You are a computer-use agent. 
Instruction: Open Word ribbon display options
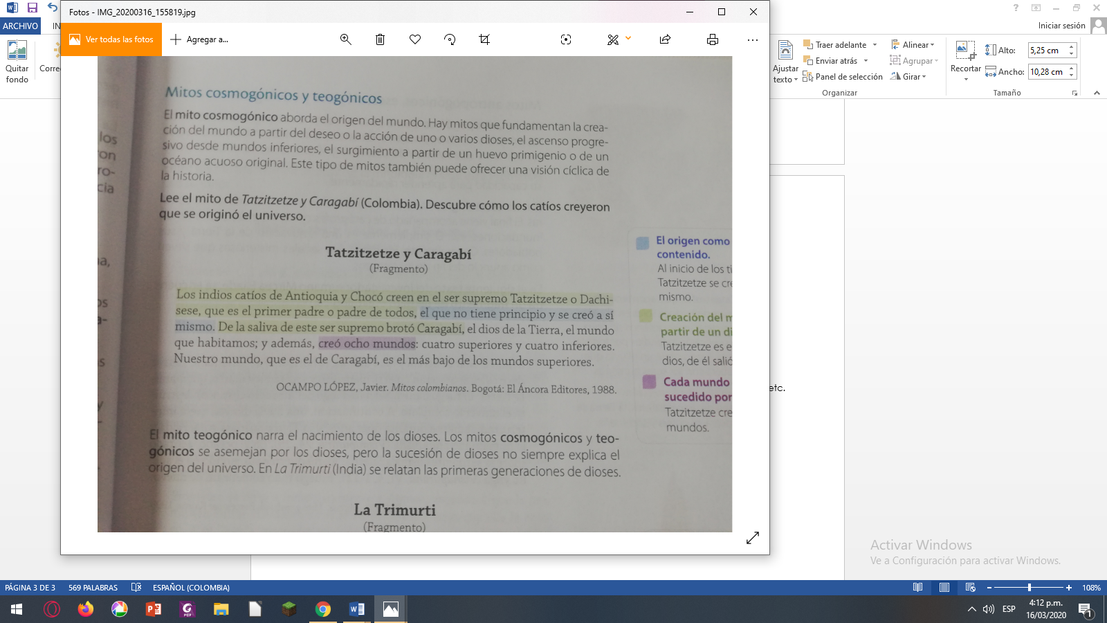coord(1036,8)
